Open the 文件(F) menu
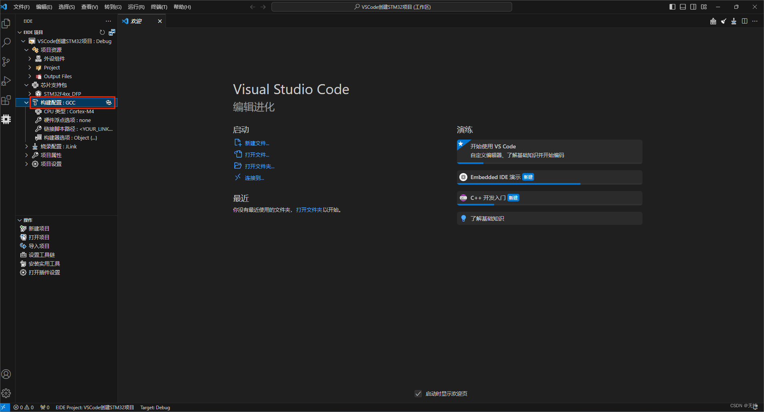 click(21, 7)
